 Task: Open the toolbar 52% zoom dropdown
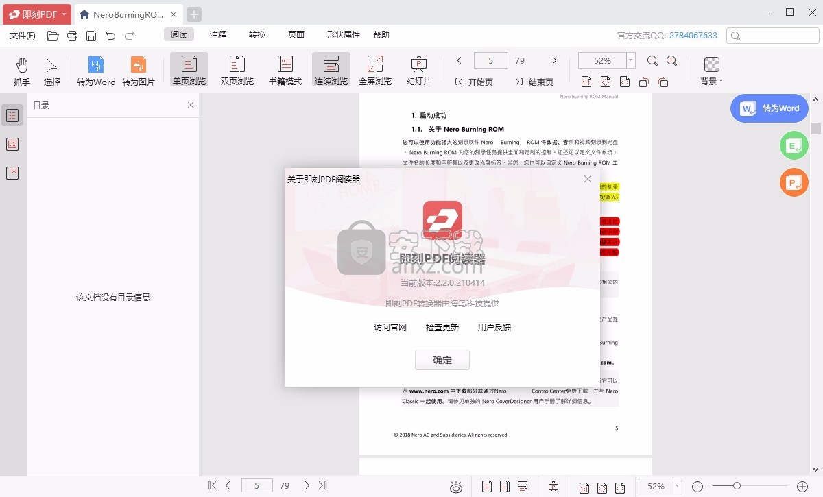point(631,61)
